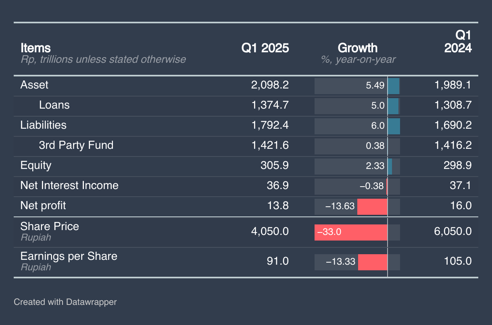
Task: Click the Liabilities row label
Action: (x=43, y=125)
